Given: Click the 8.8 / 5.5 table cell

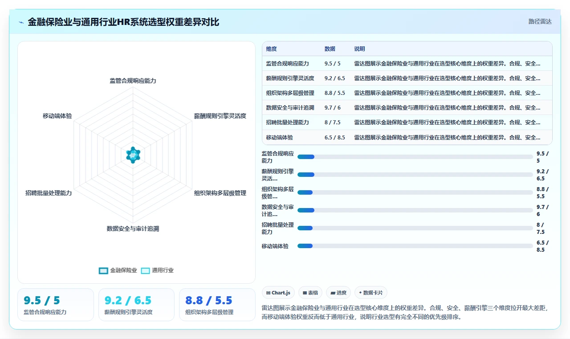Looking at the screenshot, I should (335, 93).
